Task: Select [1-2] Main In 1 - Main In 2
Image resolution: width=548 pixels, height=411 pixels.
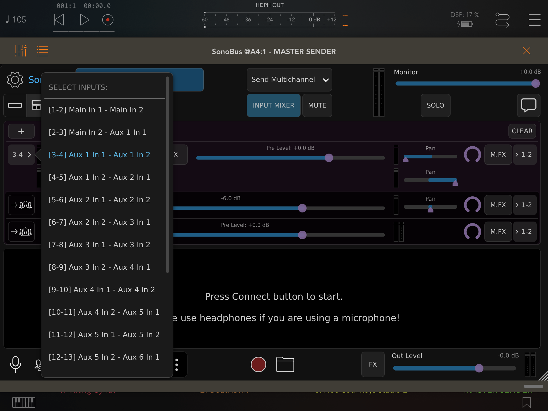Action: tap(104, 110)
